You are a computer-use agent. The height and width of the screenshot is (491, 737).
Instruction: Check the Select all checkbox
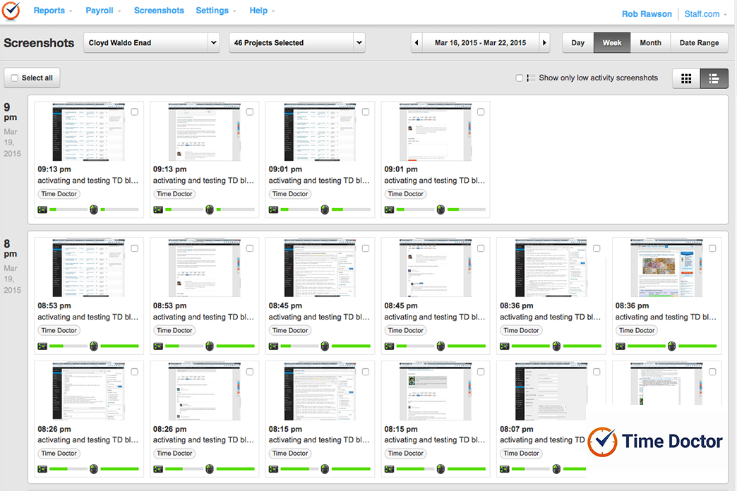coord(15,78)
